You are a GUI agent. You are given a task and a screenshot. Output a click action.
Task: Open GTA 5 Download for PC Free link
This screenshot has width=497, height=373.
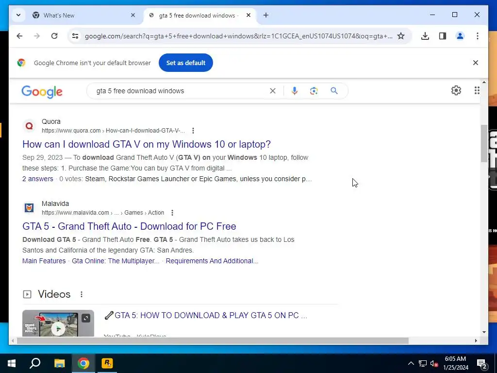129,226
